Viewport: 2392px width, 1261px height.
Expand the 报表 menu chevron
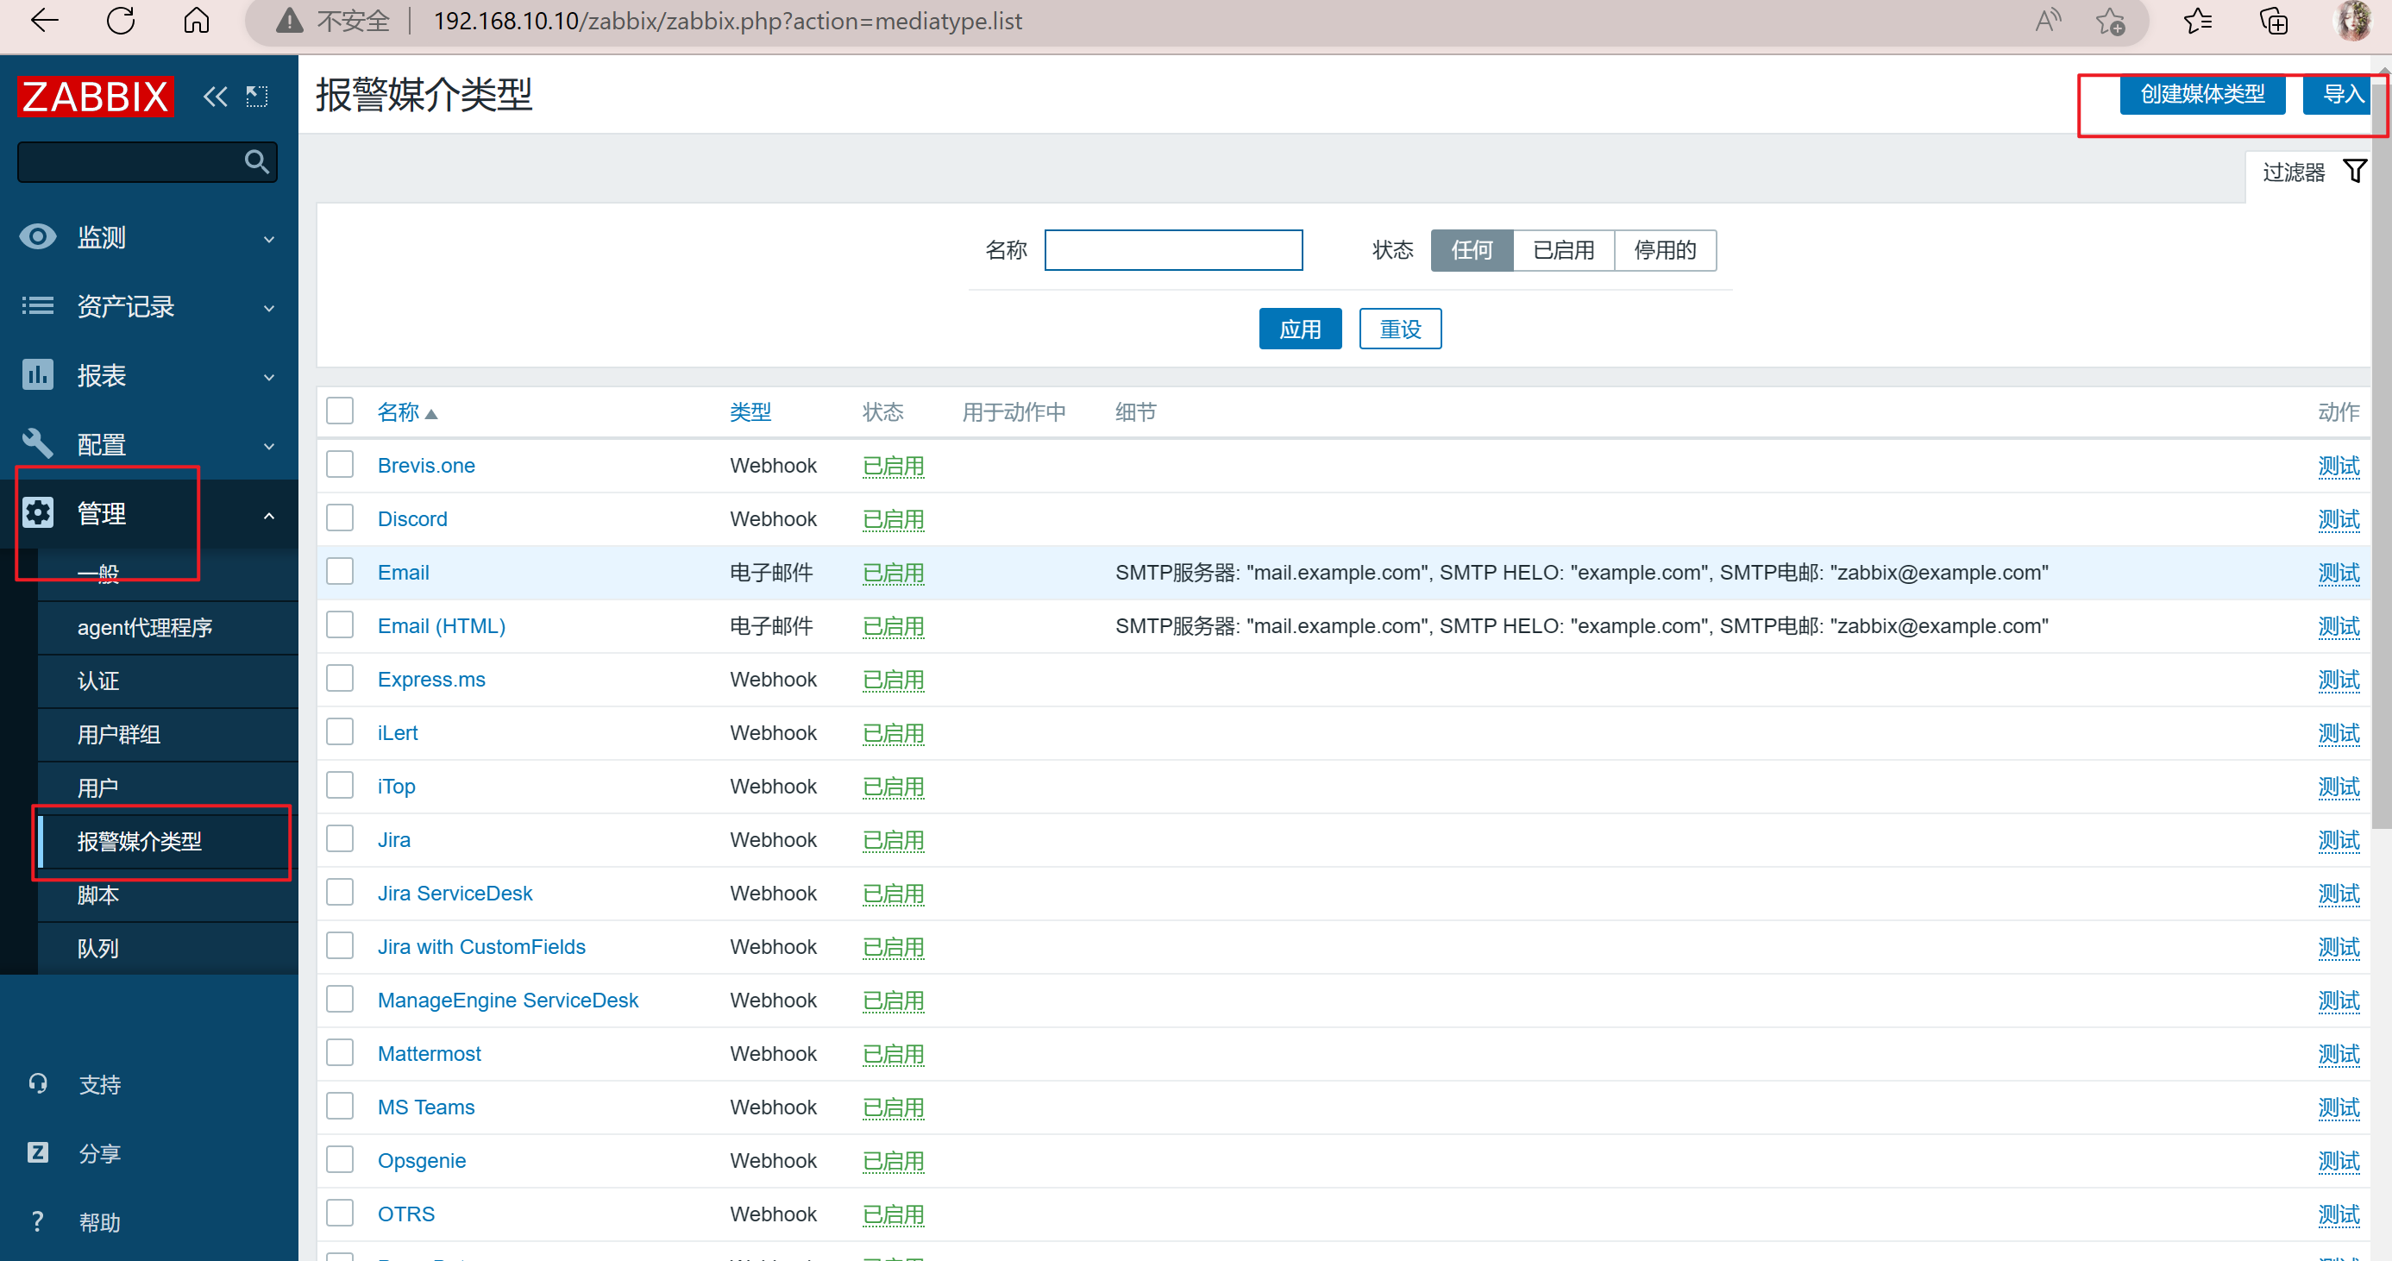point(269,378)
